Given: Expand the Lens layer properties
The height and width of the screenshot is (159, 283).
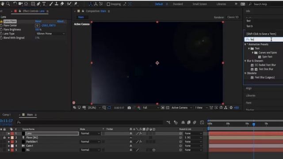Looking at the screenshot, I should pos(9,133).
